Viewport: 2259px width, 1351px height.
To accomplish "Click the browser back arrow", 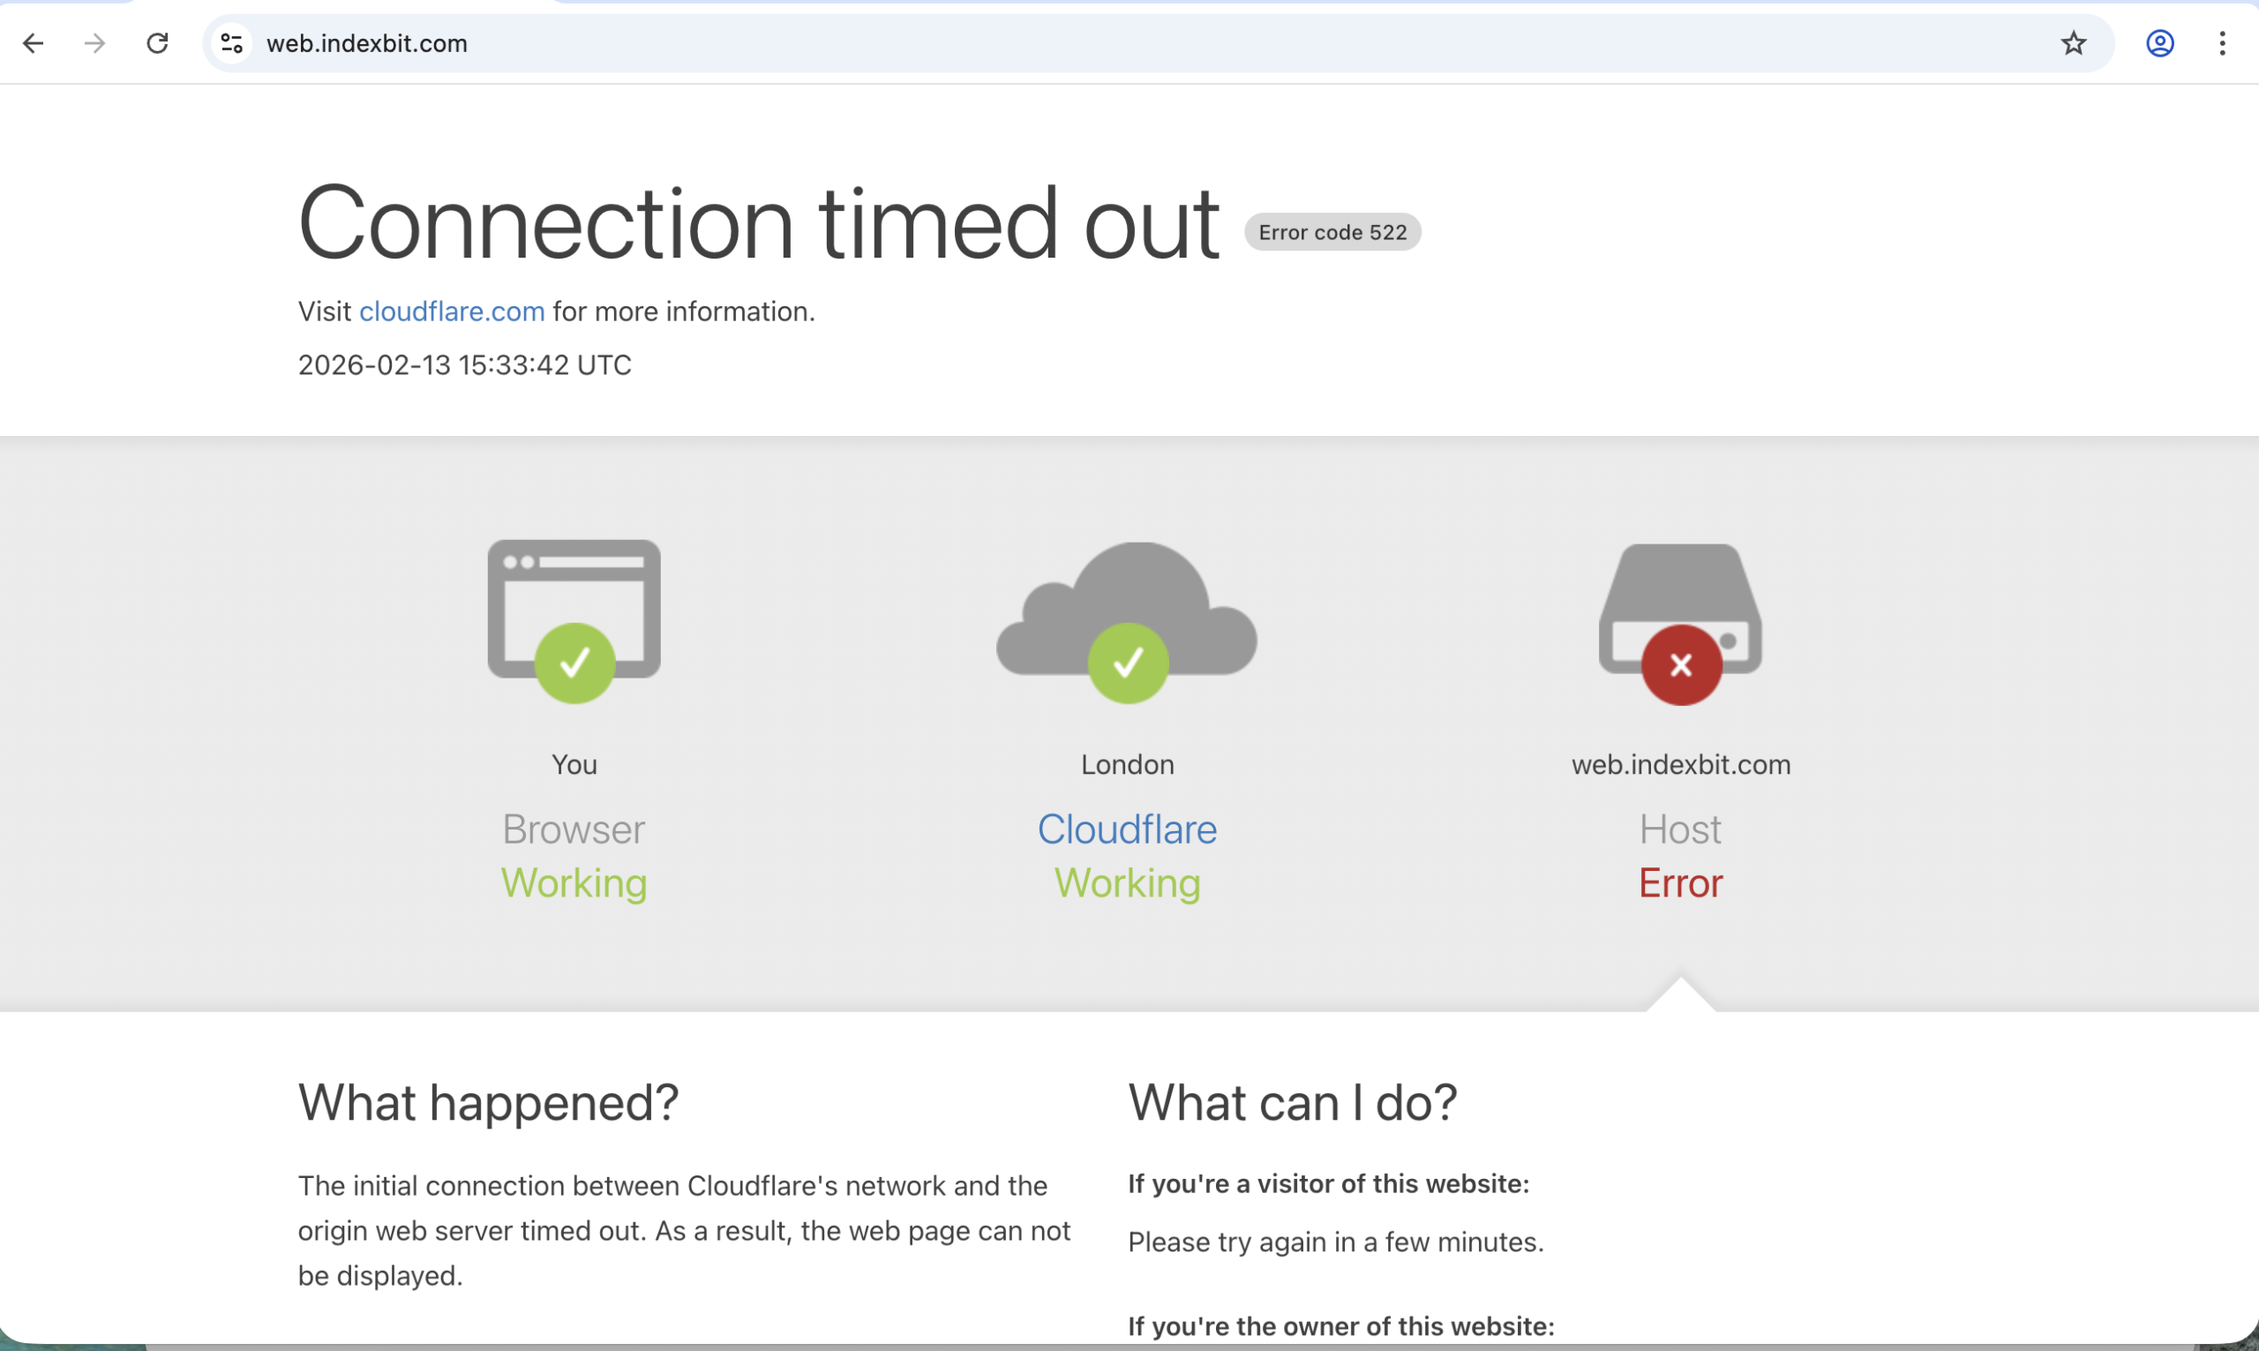I will click(x=34, y=42).
